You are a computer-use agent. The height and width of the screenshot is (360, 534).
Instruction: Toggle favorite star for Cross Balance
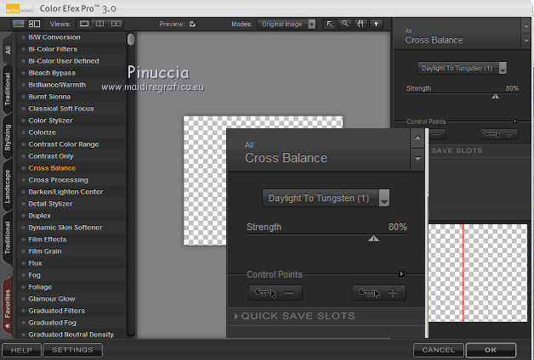[x=23, y=168]
